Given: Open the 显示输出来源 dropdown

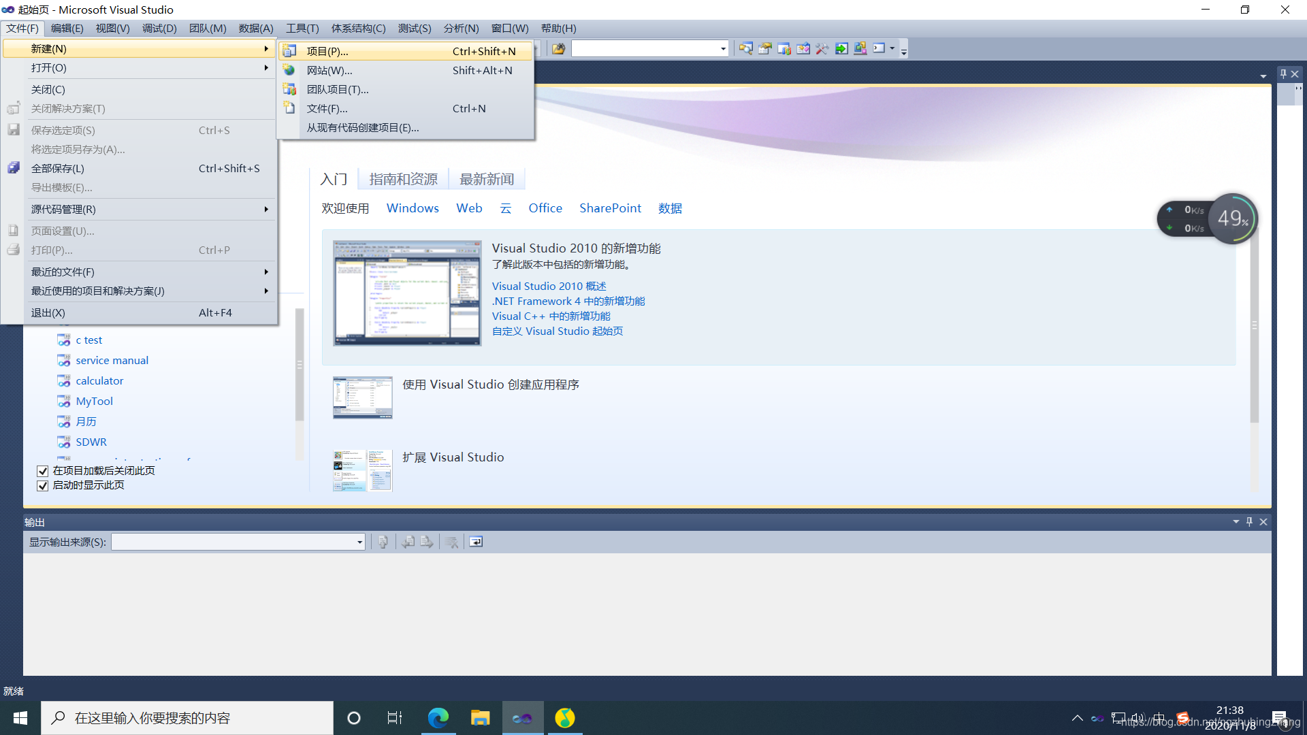Looking at the screenshot, I should click(x=359, y=542).
